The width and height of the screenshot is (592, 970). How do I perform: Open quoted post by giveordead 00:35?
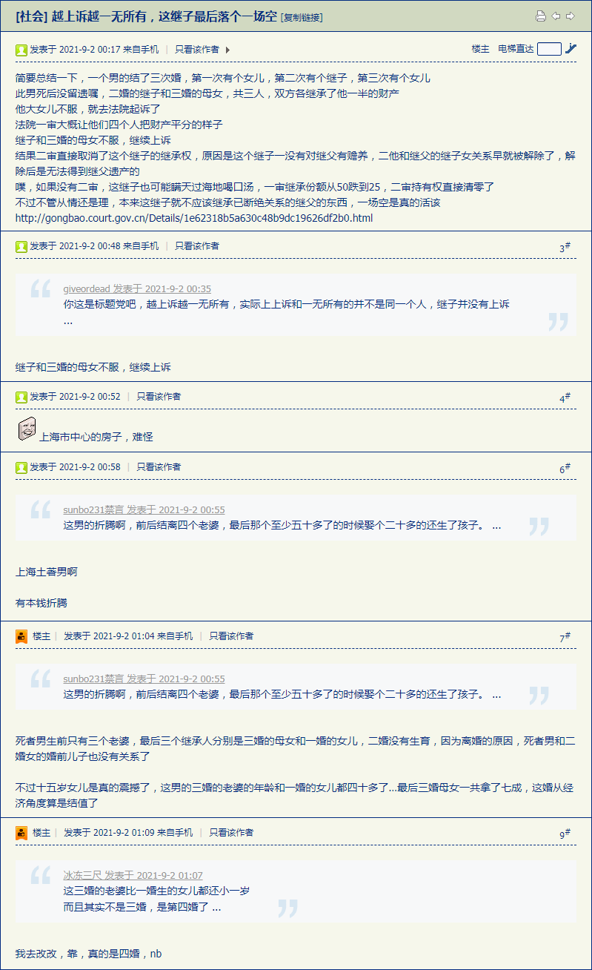[137, 289]
